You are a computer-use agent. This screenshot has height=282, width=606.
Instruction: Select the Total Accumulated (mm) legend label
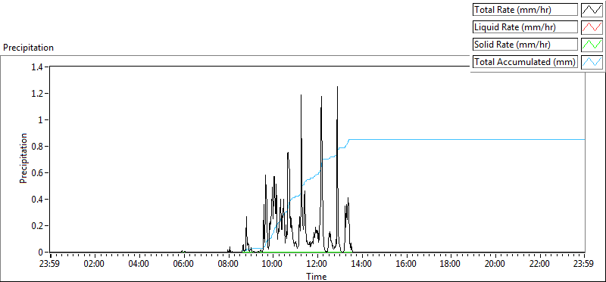[x=525, y=62]
